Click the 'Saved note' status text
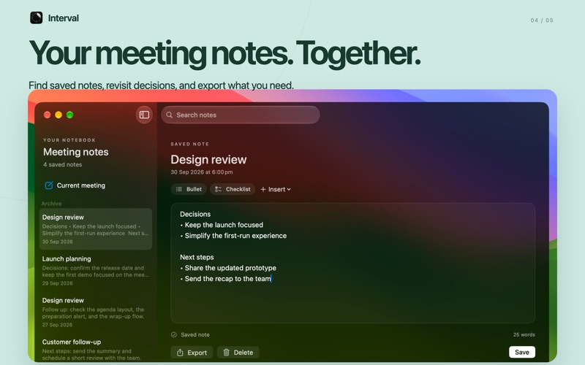This screenshot has height=365, width=585. pyautogui.click(x=195, y=335)
